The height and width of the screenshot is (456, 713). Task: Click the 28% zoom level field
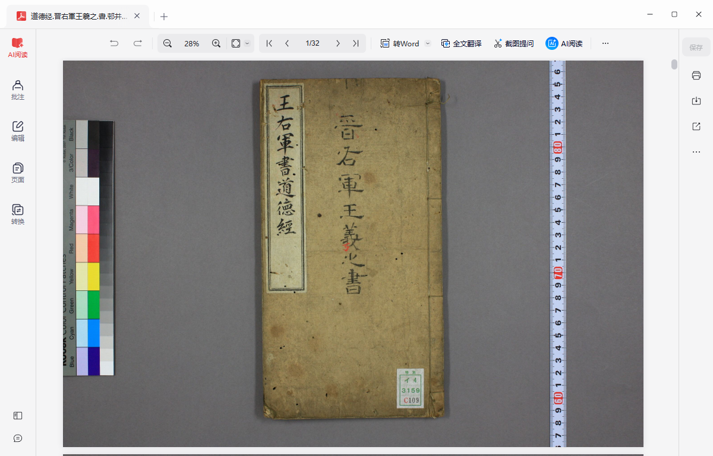click(x=191, y=43)
